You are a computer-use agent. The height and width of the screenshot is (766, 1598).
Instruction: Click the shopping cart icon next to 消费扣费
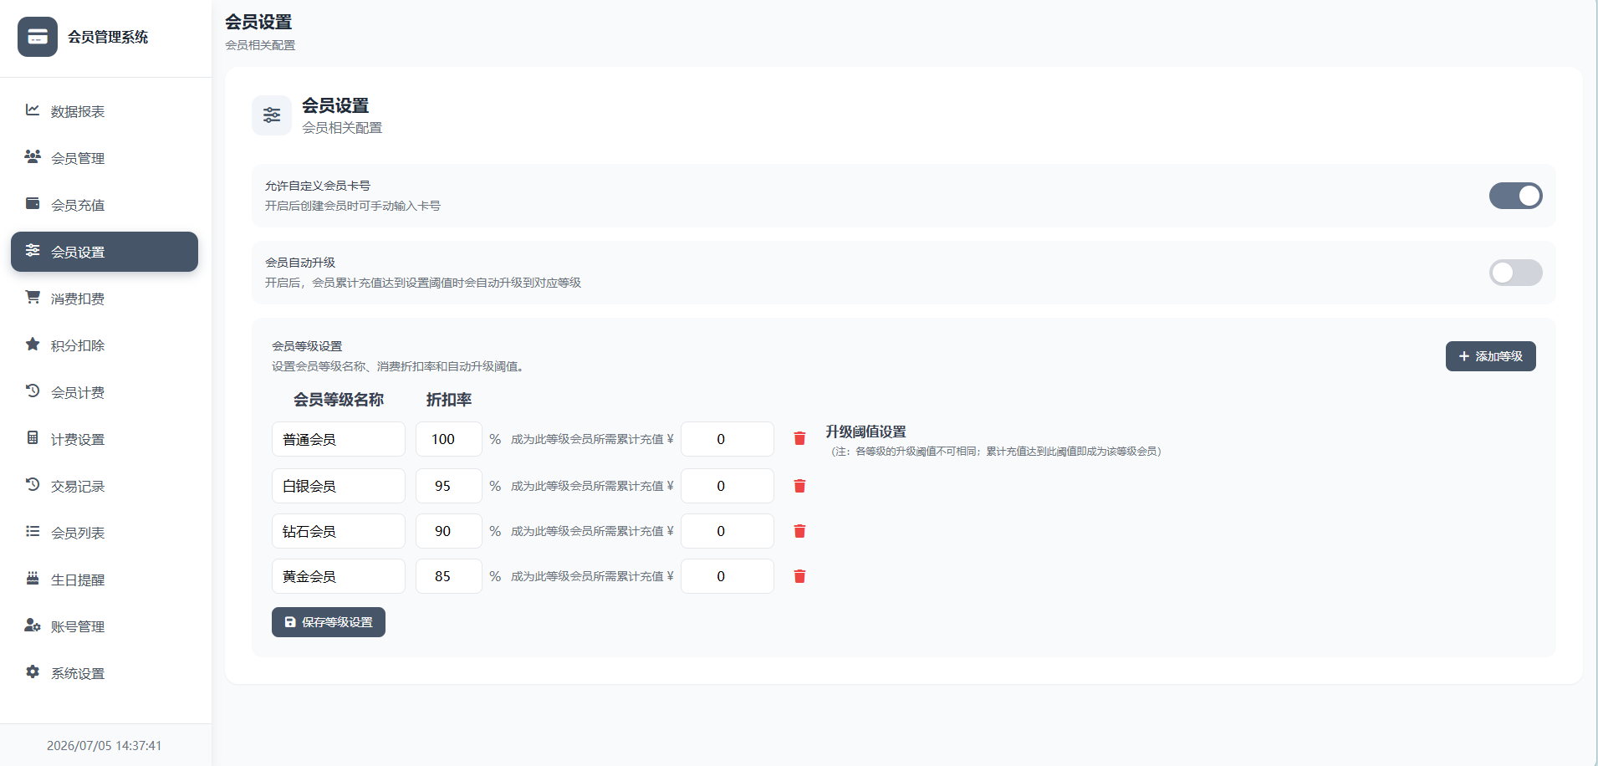pos(33,298)
